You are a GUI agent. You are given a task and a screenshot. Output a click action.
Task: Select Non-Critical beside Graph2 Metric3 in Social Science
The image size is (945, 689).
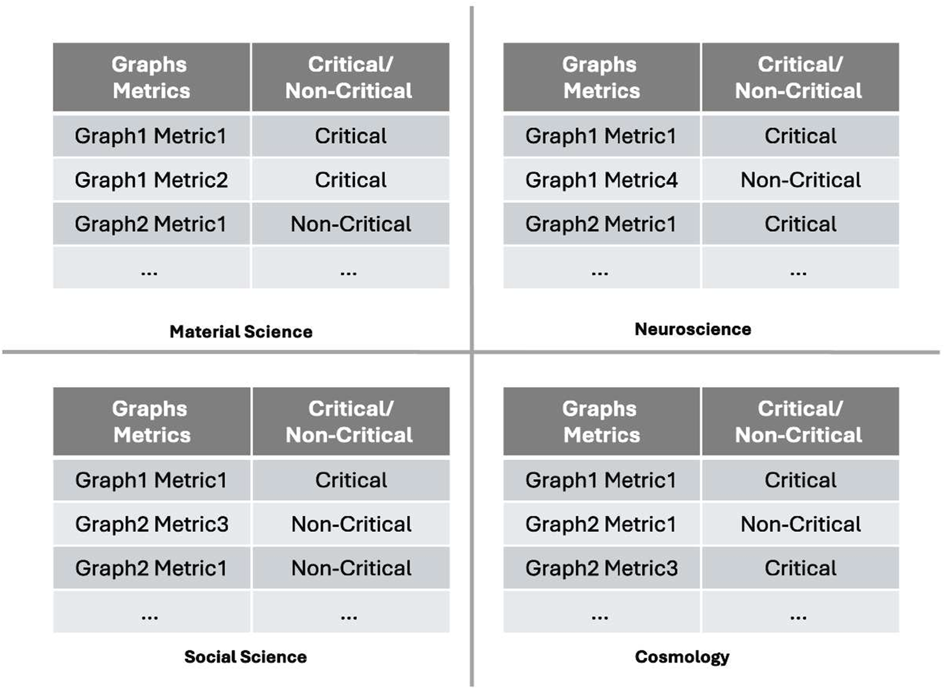click(x=351, y=524)
